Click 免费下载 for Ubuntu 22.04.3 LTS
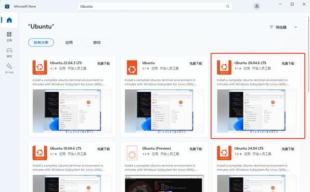This screenshot has height=192, width=310. (x=103, y=63)
